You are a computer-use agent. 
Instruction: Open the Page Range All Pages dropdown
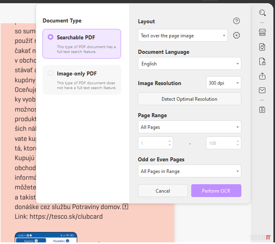click(x=189, y=127)
